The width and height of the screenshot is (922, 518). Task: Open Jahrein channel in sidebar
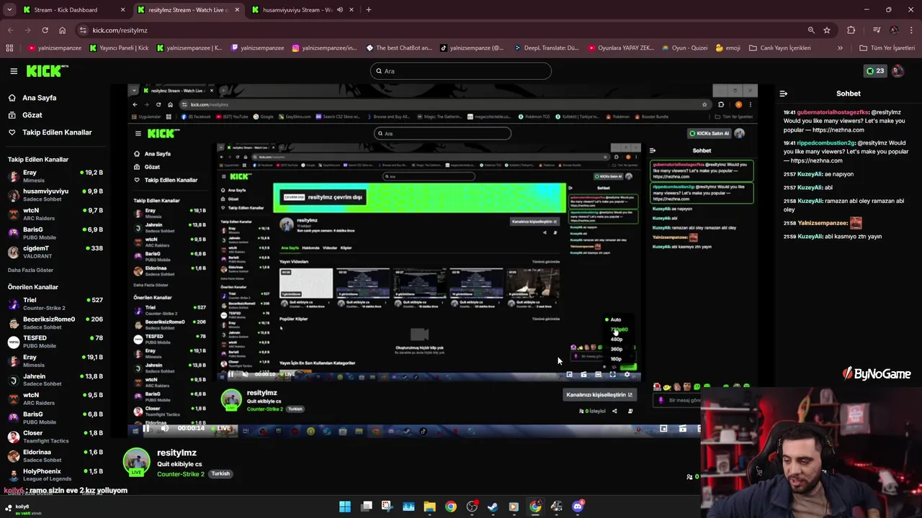coord(55,380)
